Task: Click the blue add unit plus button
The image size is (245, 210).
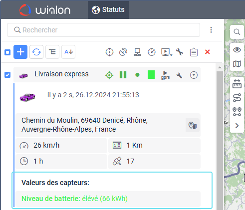Action: click(20, 52)
